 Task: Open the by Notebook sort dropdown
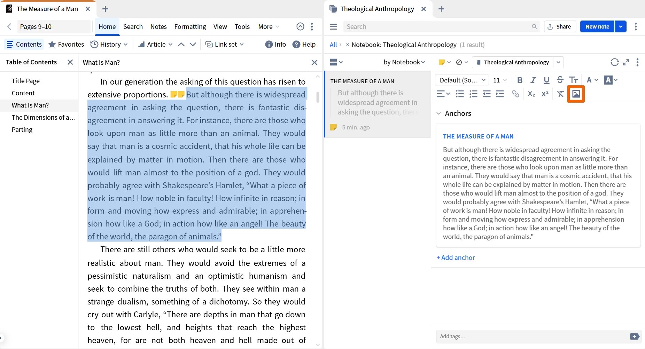(x=404, y=62)
